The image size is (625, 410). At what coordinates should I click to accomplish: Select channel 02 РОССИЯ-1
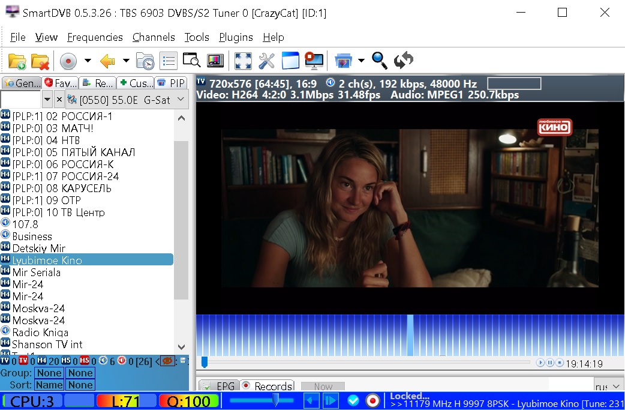click(x=87, y=116)
